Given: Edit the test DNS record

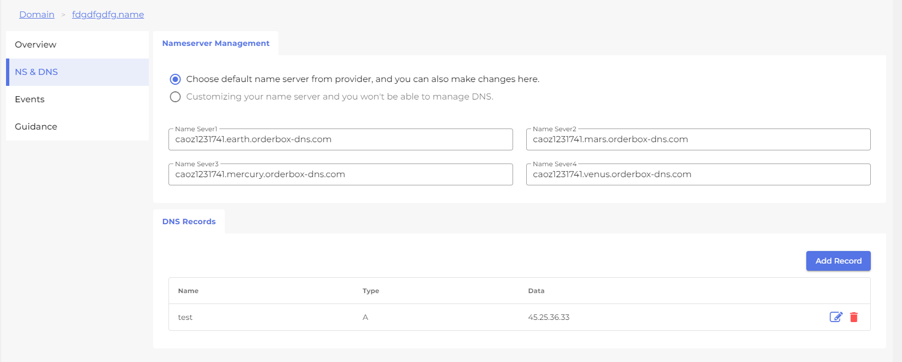Looking at the screenshot, I should 836,317.
